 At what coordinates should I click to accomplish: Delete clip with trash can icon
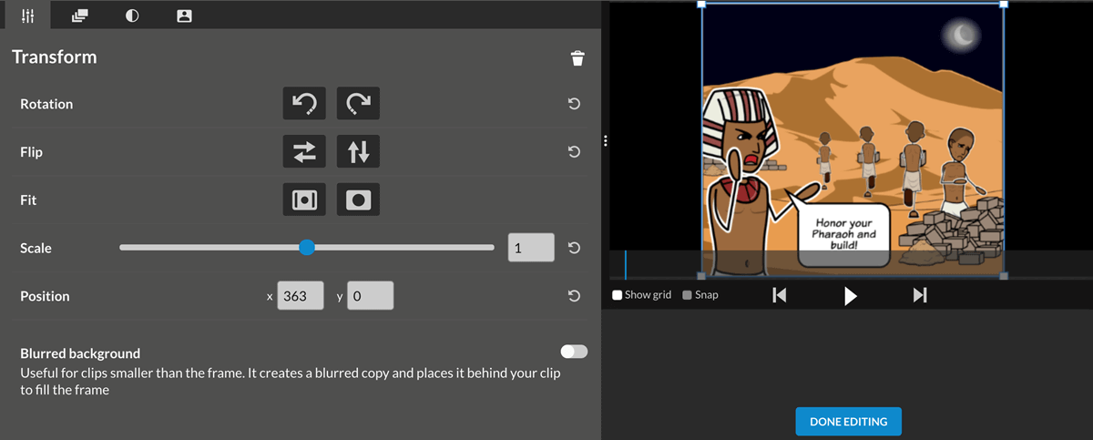[x=577, y=58]
